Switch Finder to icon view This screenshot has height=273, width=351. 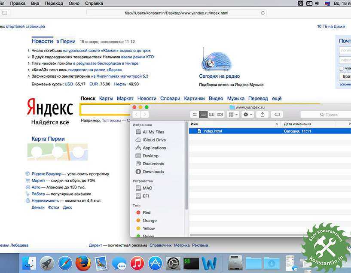click(x=195, y=115)
